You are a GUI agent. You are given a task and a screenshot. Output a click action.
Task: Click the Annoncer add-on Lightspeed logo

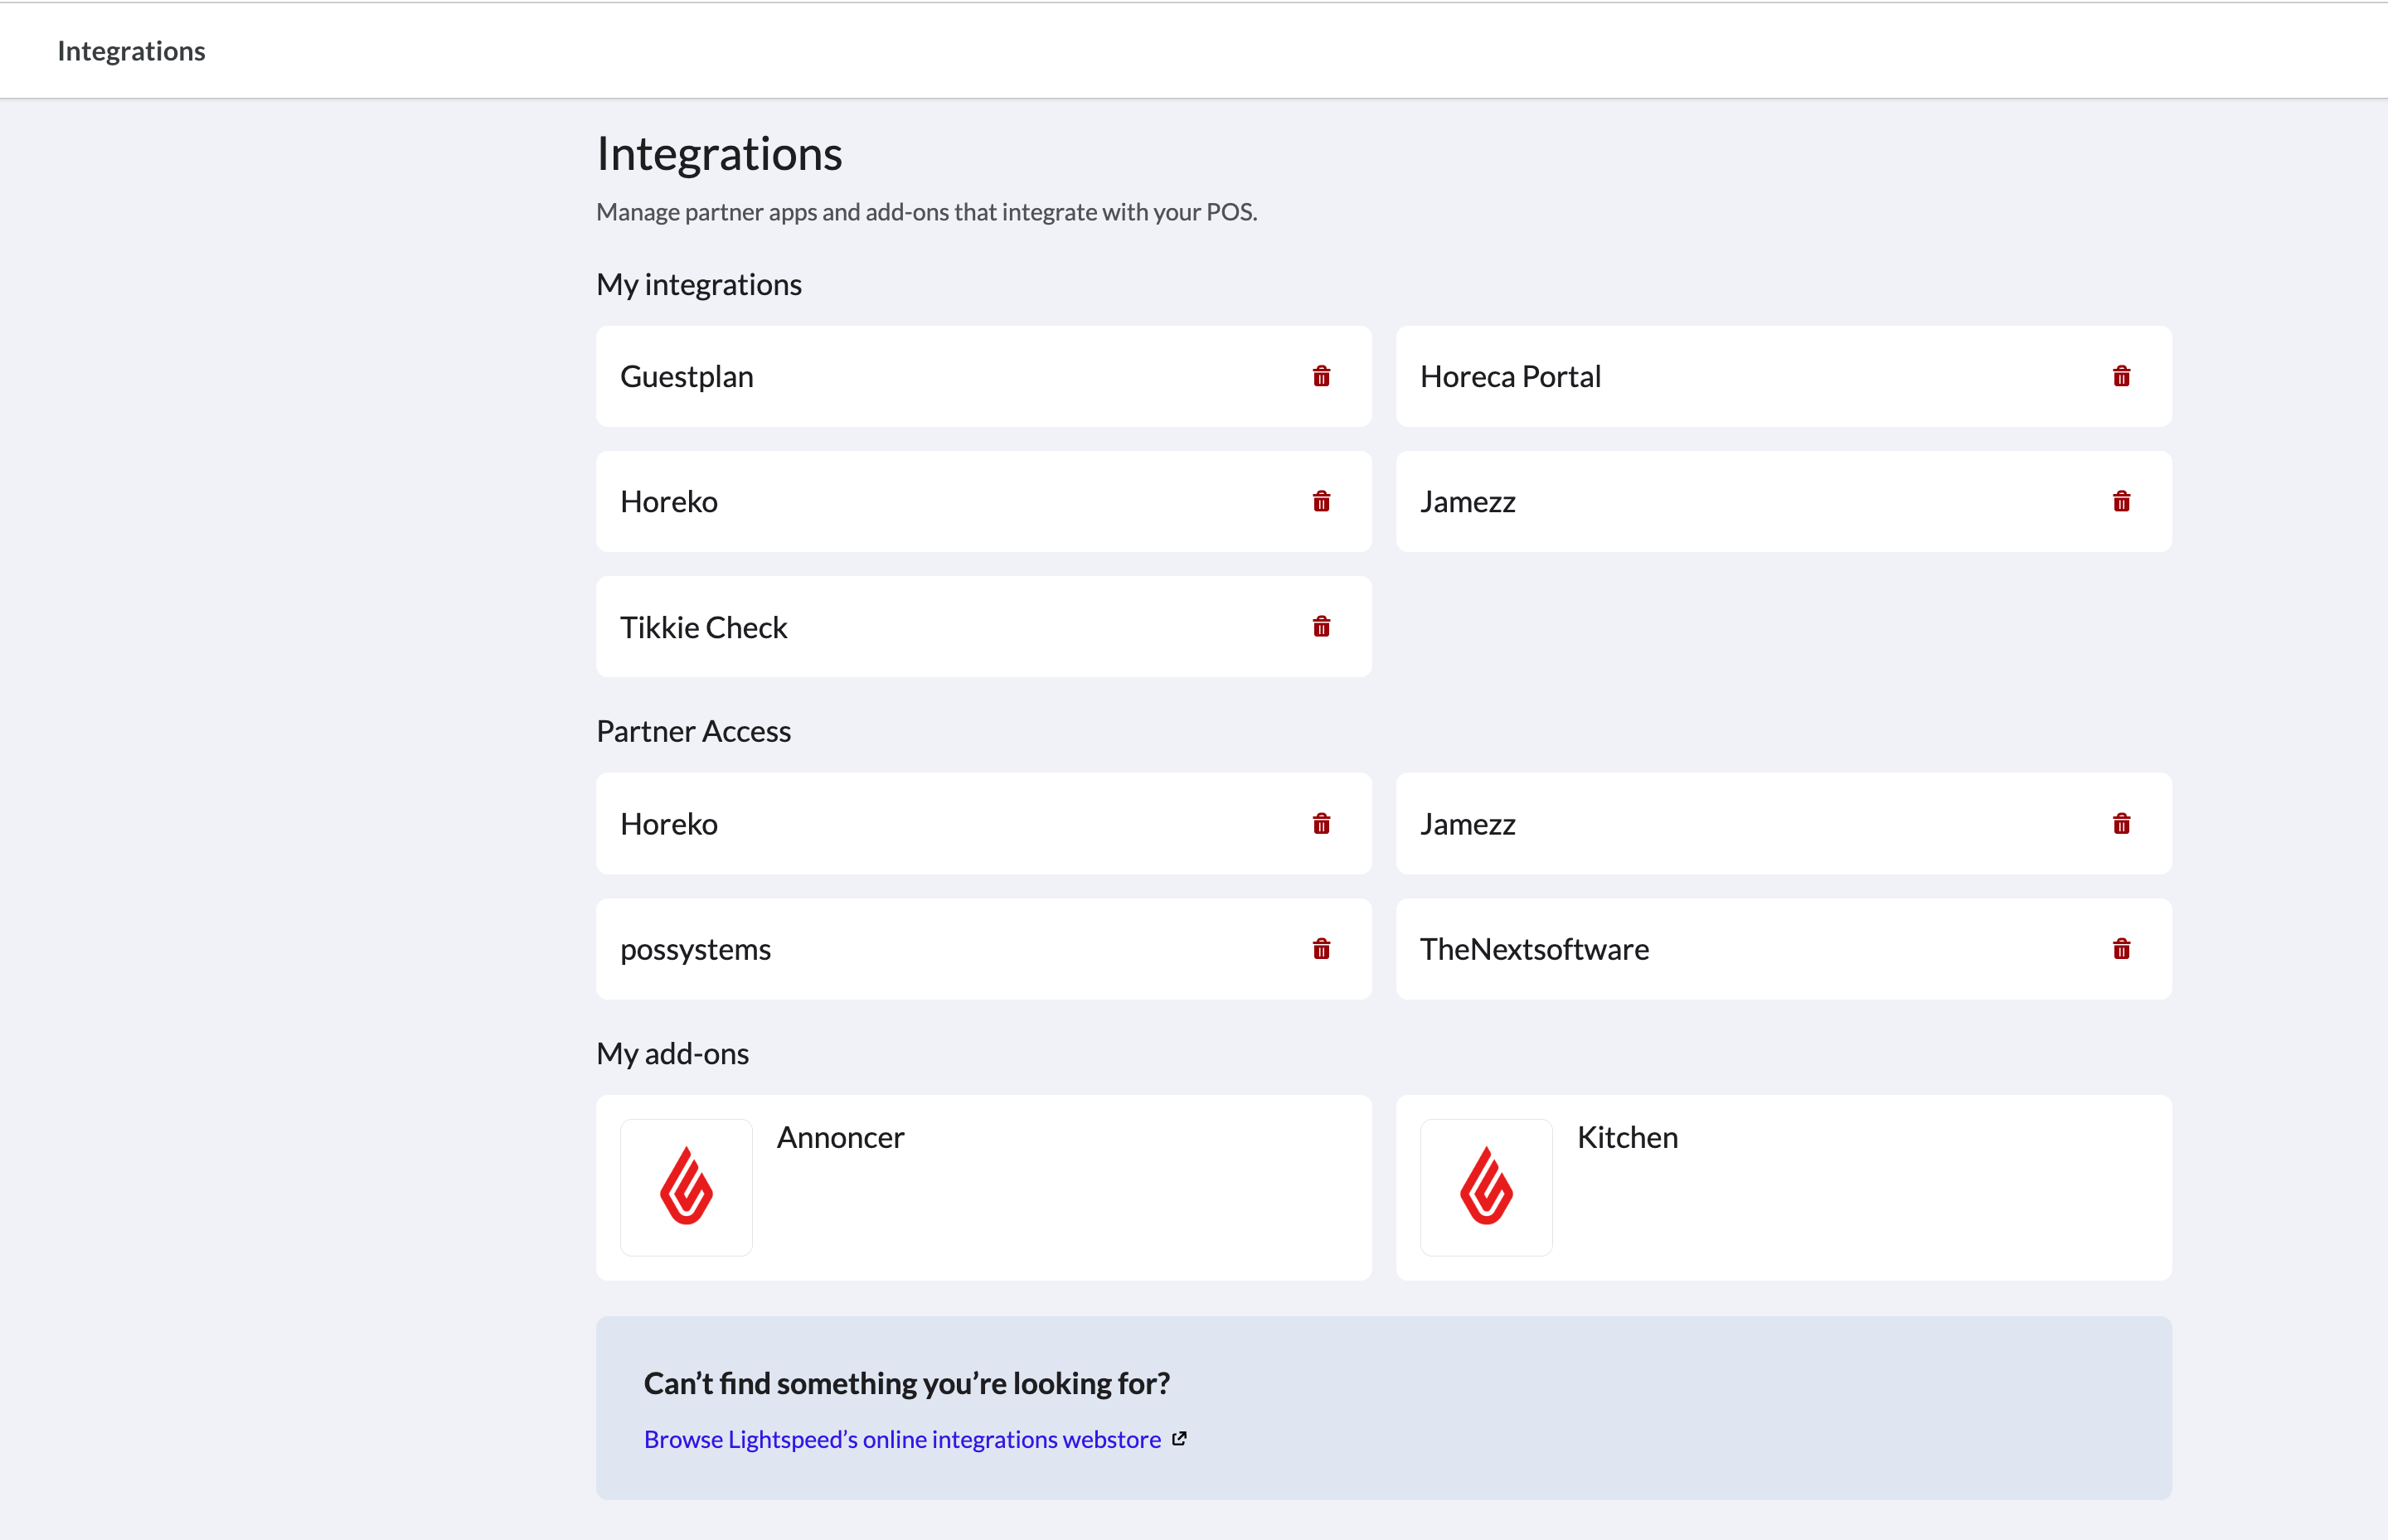pyautogui.click(x=687, y=1187)
